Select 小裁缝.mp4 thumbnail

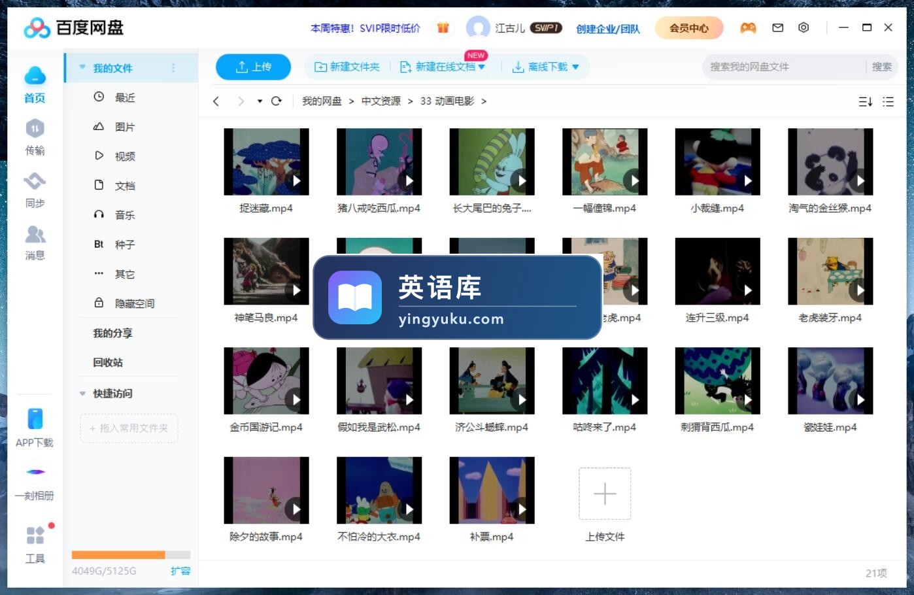point(718,161)
